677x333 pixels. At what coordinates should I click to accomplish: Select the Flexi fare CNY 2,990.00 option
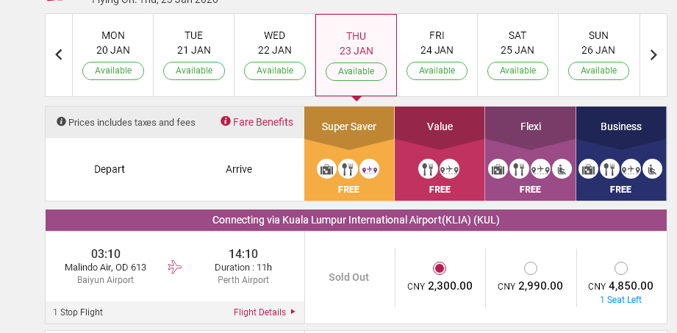[531, 268]
